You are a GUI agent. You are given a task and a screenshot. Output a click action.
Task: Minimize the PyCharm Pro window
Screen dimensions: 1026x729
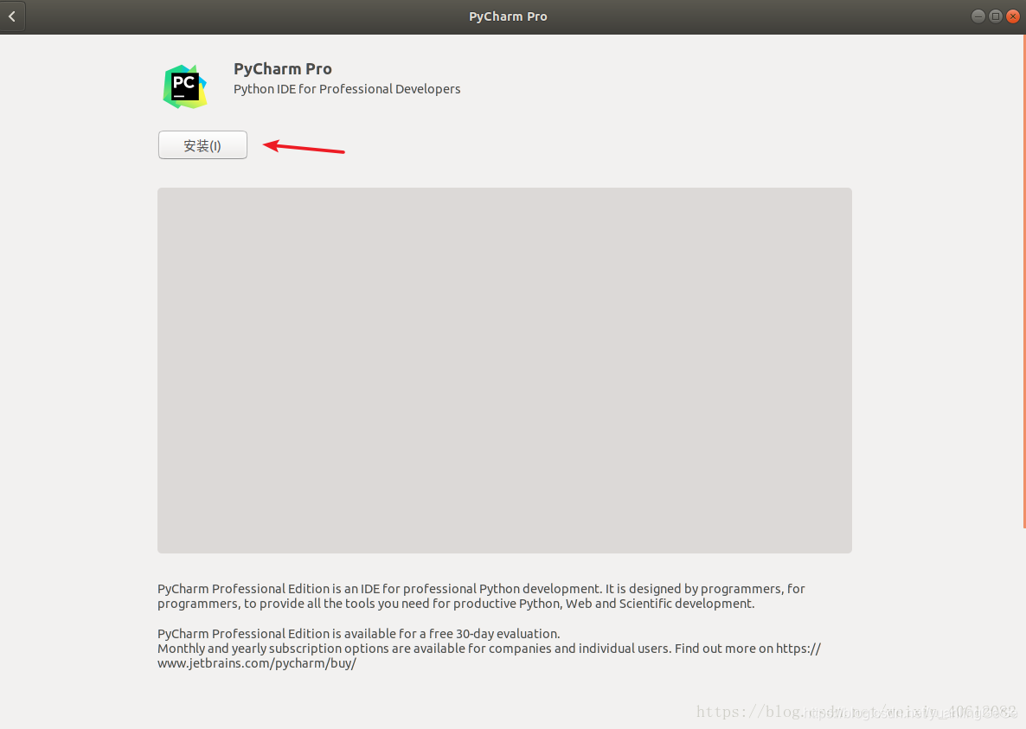(x=978, y=16)
